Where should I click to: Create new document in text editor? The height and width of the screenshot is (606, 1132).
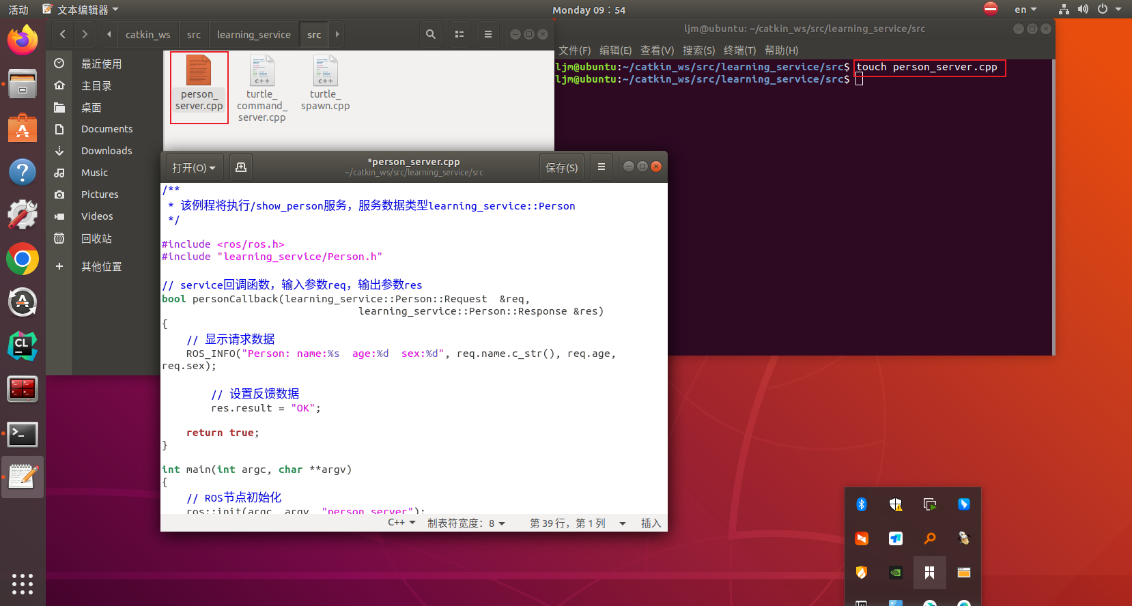(241, 167)
